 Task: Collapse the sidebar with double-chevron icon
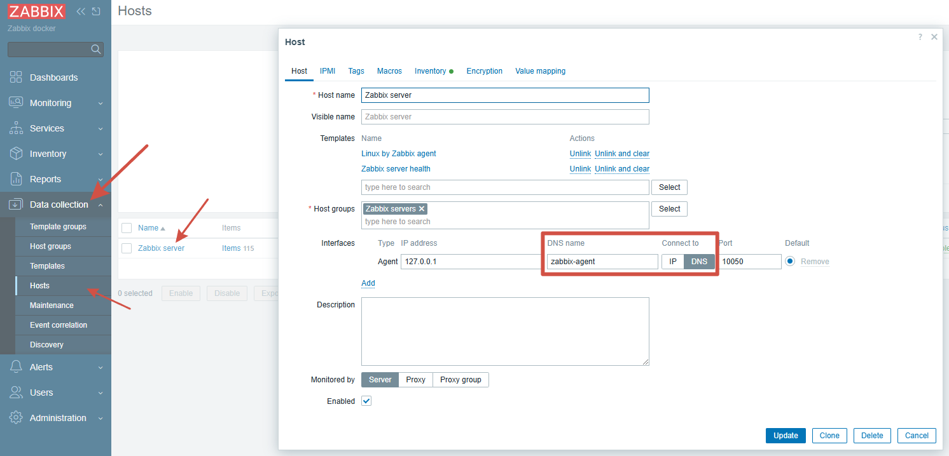click(81, 11)
